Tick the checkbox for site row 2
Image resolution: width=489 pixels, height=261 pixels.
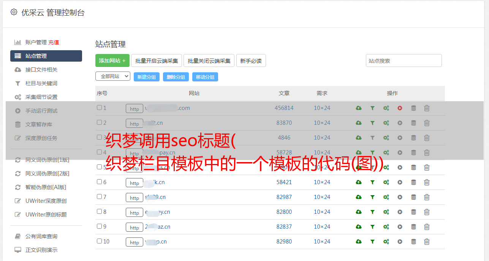pos(99,123)
